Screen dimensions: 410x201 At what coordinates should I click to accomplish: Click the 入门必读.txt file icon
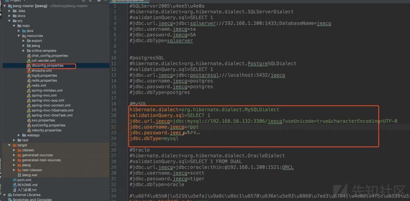click(15, 190)
